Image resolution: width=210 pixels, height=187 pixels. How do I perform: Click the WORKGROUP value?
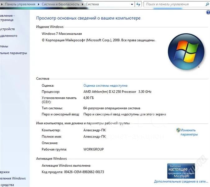tap(93, 149)
